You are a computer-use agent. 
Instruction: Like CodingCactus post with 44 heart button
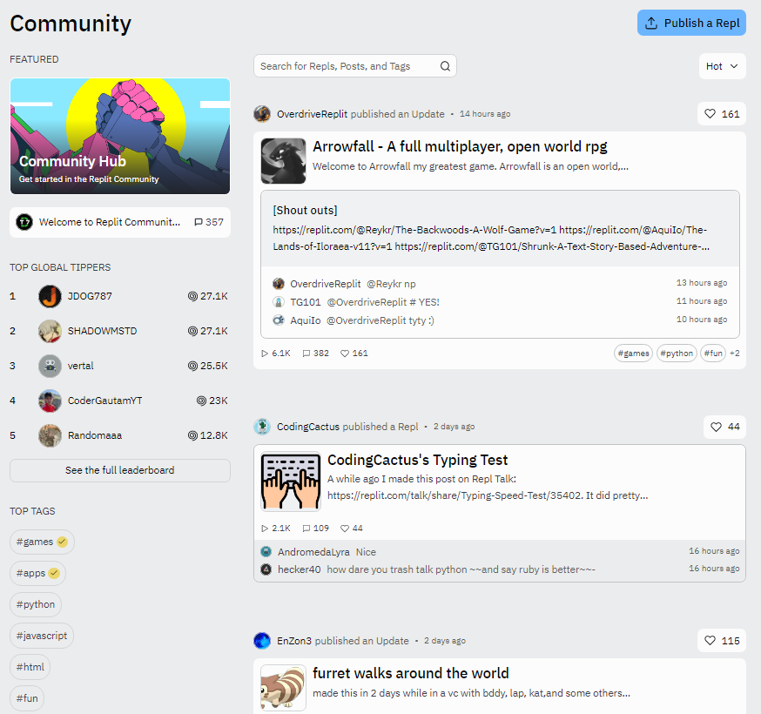(x=724, y=427)
